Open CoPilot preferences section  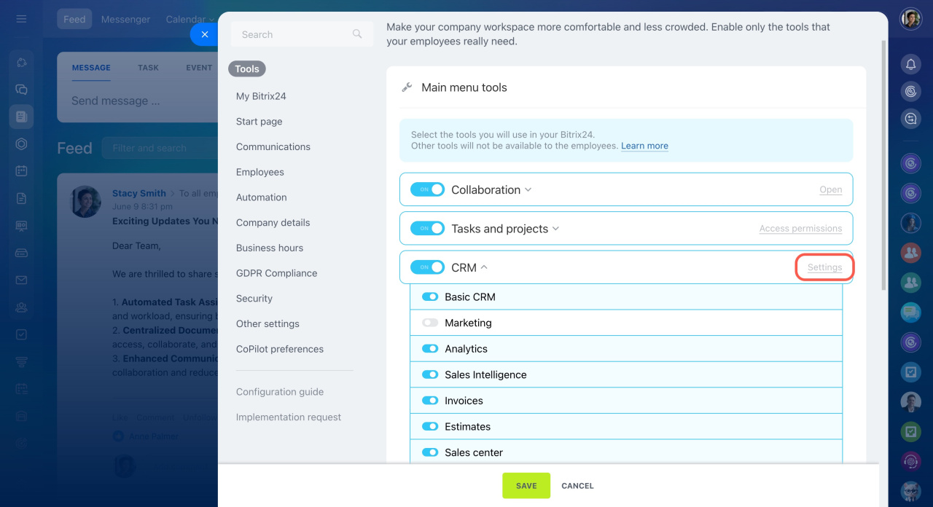(x=280, y=349)
